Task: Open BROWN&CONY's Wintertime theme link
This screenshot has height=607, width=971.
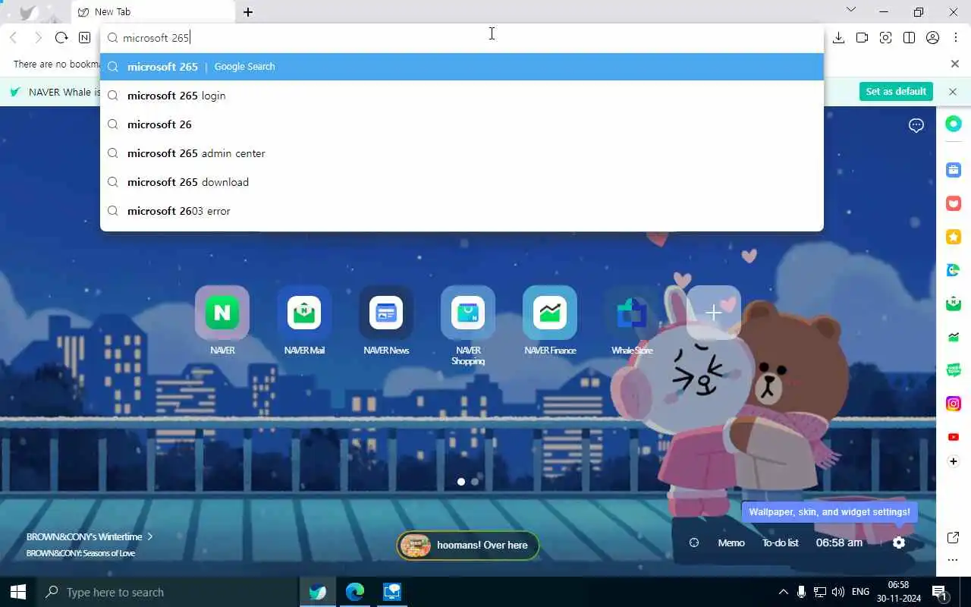Action: (x=90, y=536)
